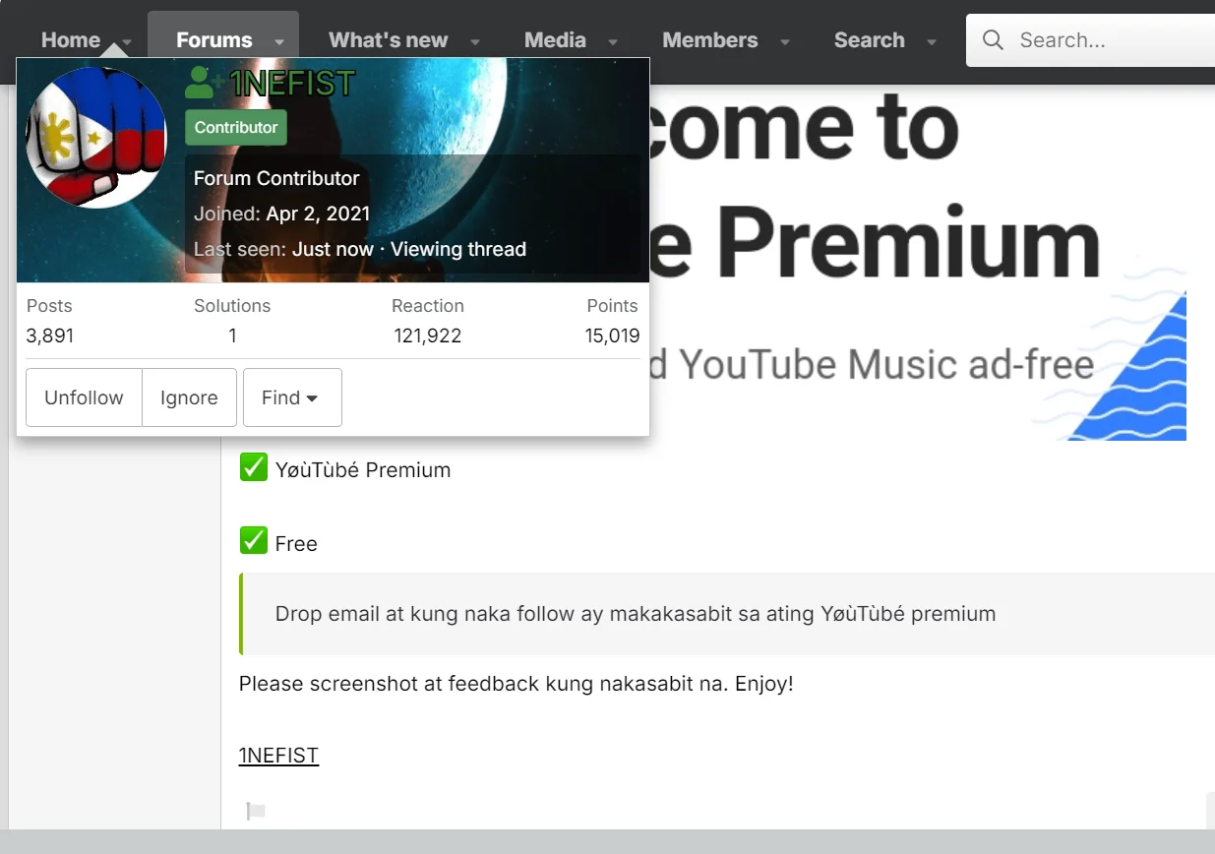Click the Reaction score 121,922
The image size is (1215, 854).
click(x=428, y=335)
